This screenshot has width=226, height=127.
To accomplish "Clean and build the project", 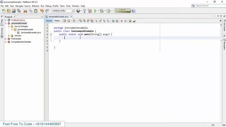I will [x=90, y=11].
